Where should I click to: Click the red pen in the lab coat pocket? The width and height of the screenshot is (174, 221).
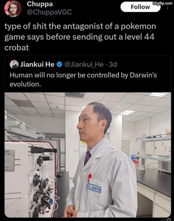pos(90,177)
